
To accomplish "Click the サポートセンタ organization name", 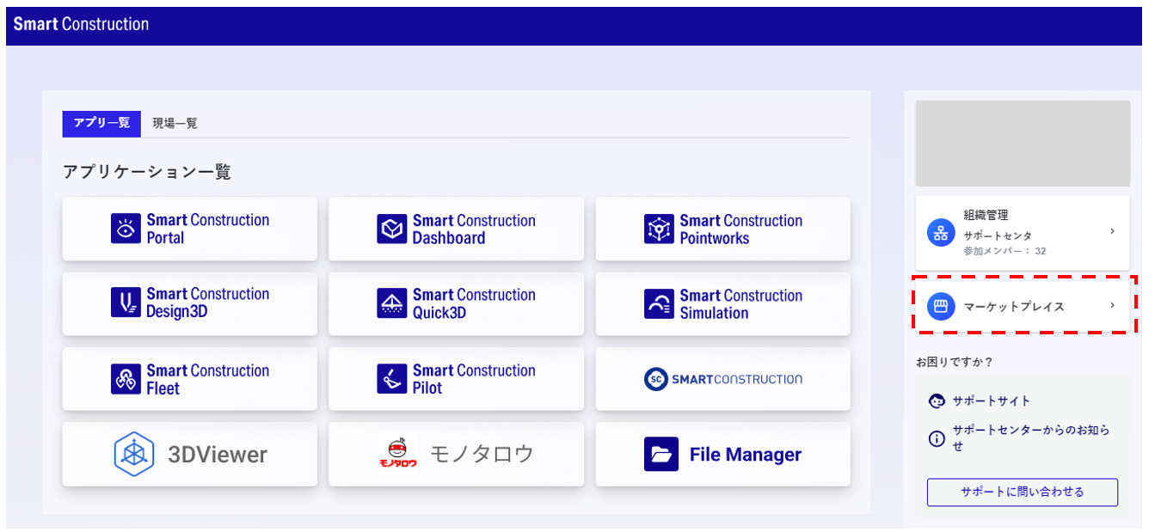I will [x=998, y=235].
